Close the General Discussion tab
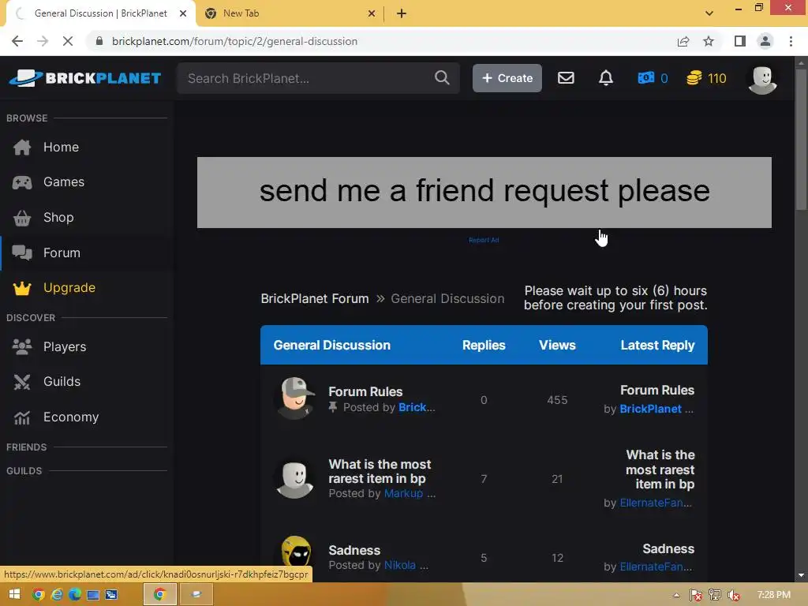Viewport: 808px width, 606px height. click(x=183, y=13)
